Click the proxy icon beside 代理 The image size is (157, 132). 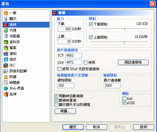(x=6, y=30)
